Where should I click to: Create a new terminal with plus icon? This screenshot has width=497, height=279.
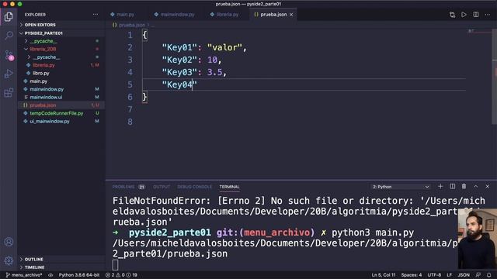(x=440, y=187)
